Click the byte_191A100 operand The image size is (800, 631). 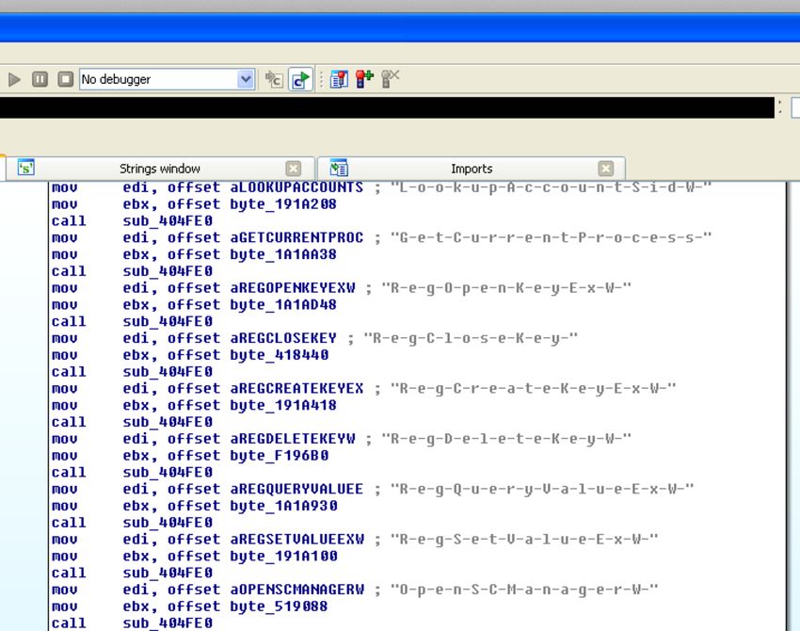pyautogui.click(x=283, y=557)
